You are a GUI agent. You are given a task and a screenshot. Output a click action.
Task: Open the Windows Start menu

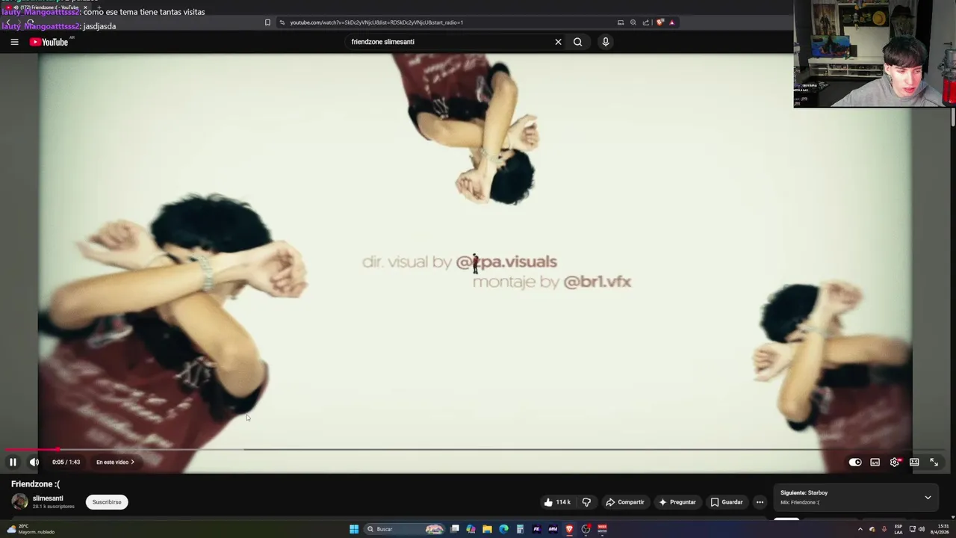(x=354, y=529)
